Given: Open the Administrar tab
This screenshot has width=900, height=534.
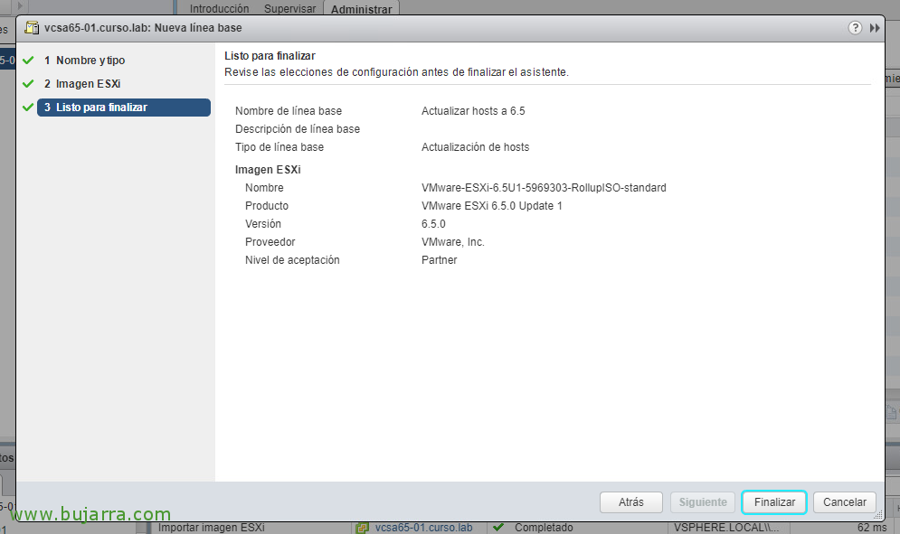Looking at the screenshot, I should 361,9.
